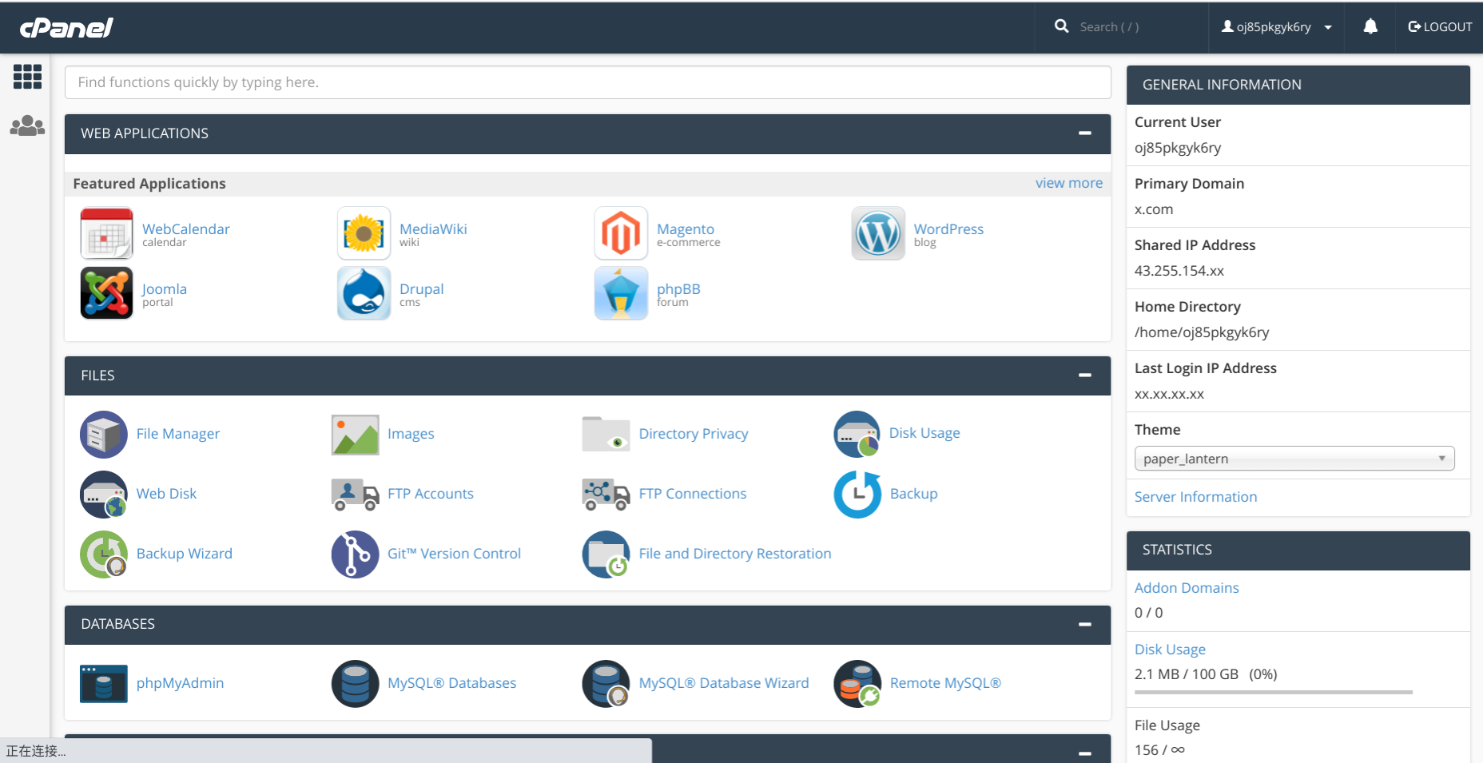Focus the top Search field
This screenshot has width=1483, height=763.
tap(1139, 27)
